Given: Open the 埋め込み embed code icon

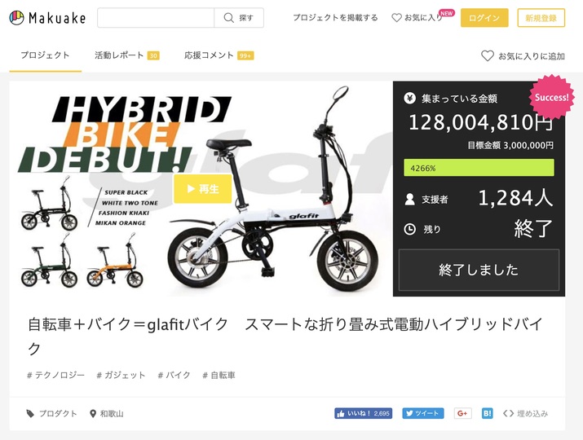Looking at the screenshot, I should [508, 413].
